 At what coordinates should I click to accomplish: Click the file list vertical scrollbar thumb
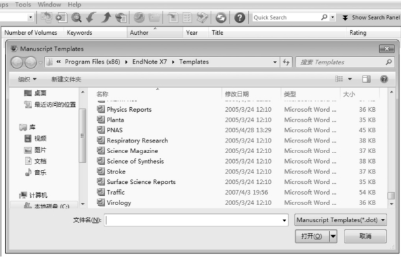click(x=391, y=195)
